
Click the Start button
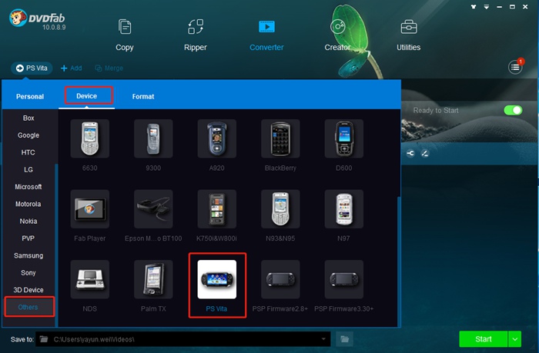pyautogui.click(x=484, y=339)
